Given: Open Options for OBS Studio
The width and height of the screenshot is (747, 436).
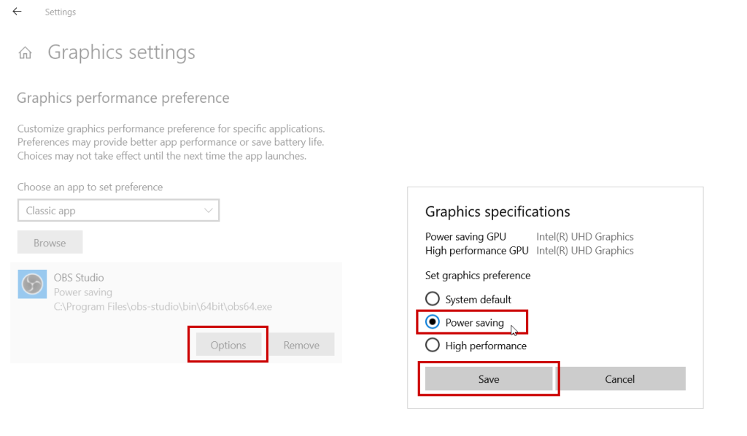Looking at the screenshot, I should [x=228, y=345].
